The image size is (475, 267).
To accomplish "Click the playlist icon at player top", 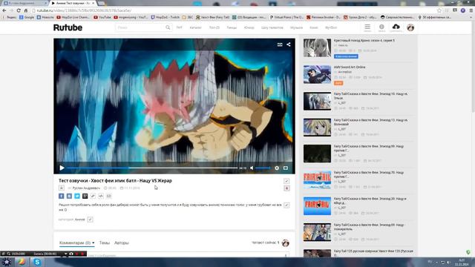I will pos(280,44).
